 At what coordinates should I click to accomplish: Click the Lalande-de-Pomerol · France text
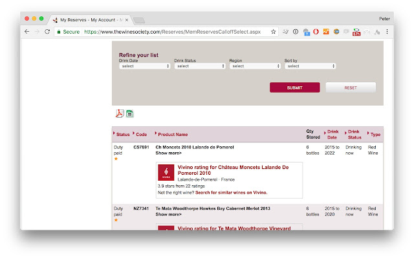coord(206,179)
